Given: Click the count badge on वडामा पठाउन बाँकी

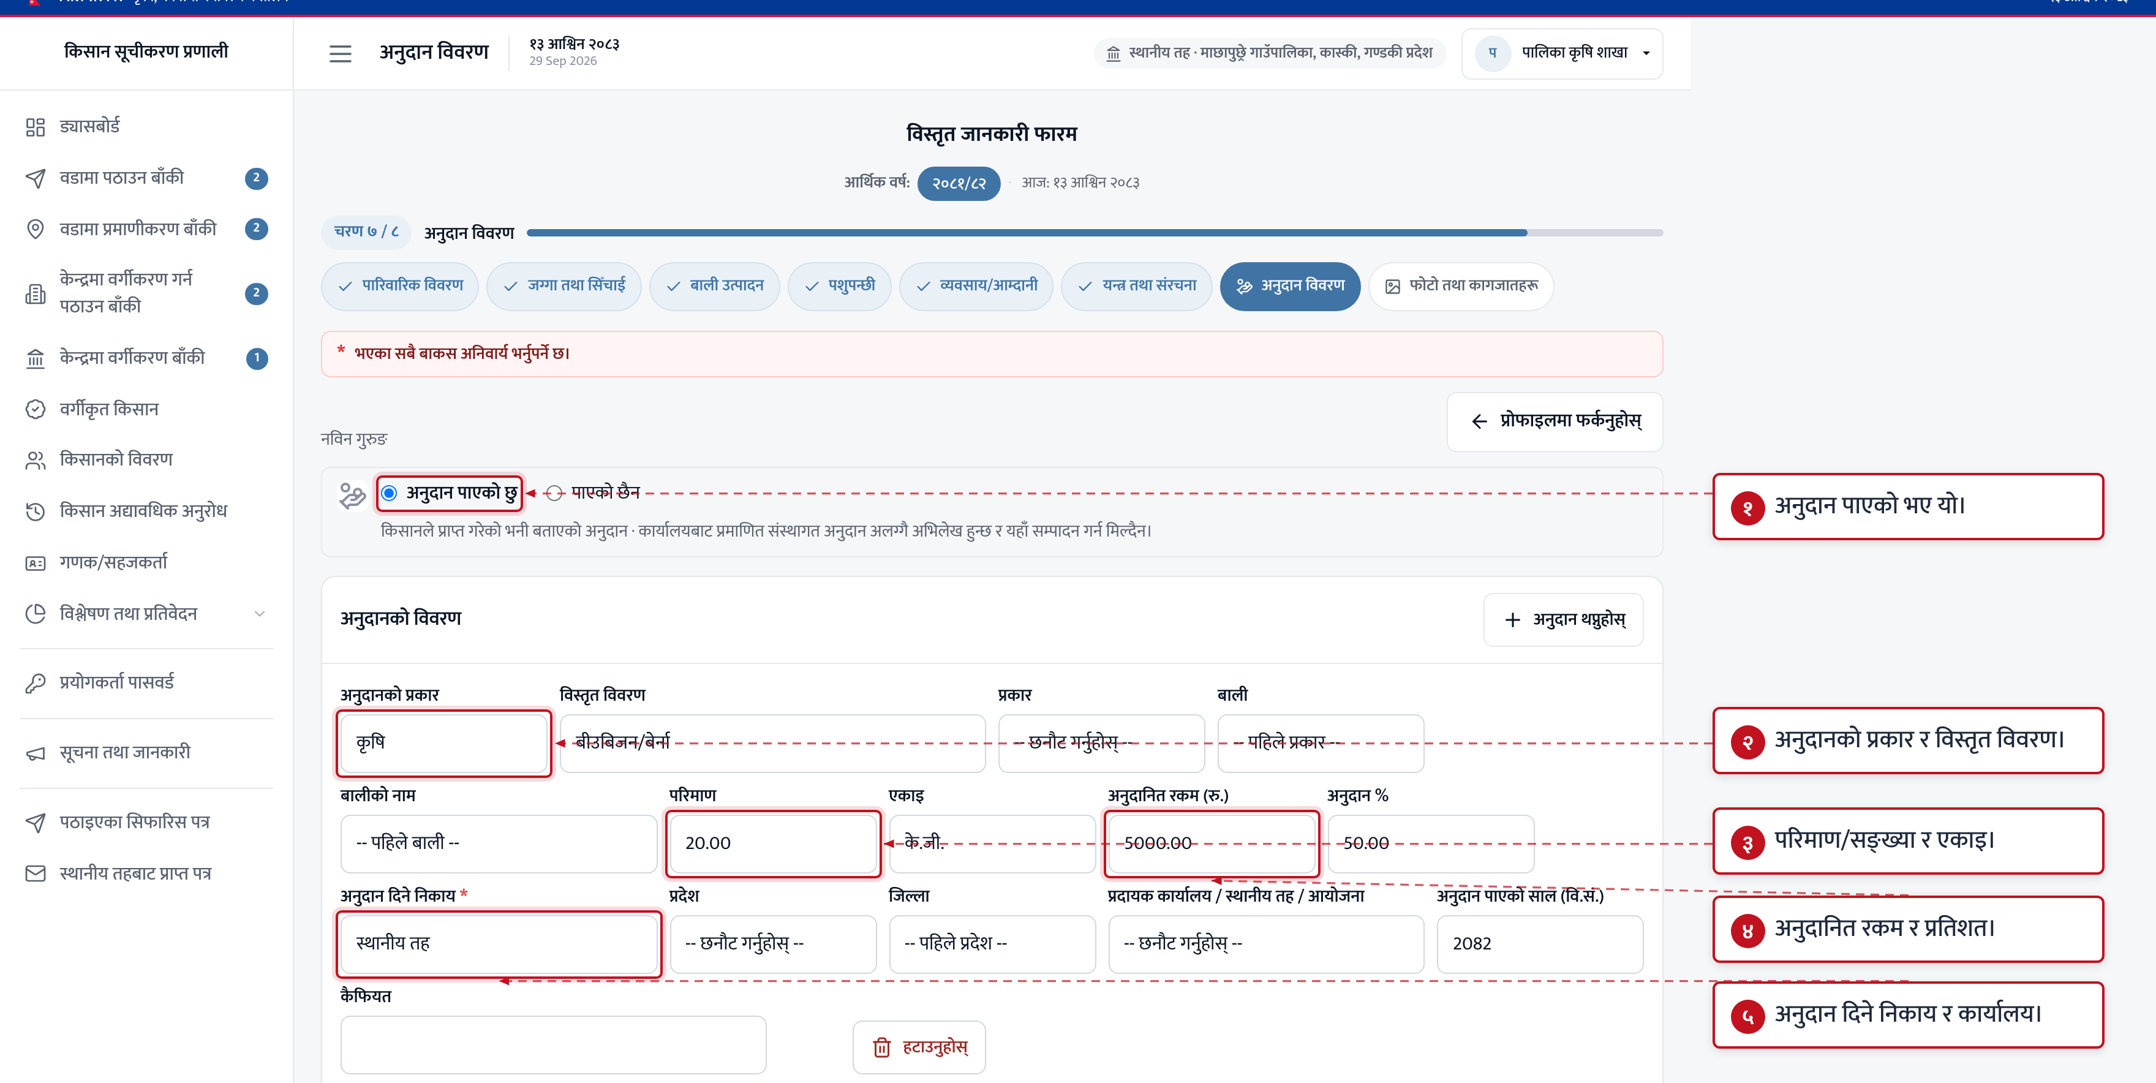Looking at the screenshot, I should point(256,178).
